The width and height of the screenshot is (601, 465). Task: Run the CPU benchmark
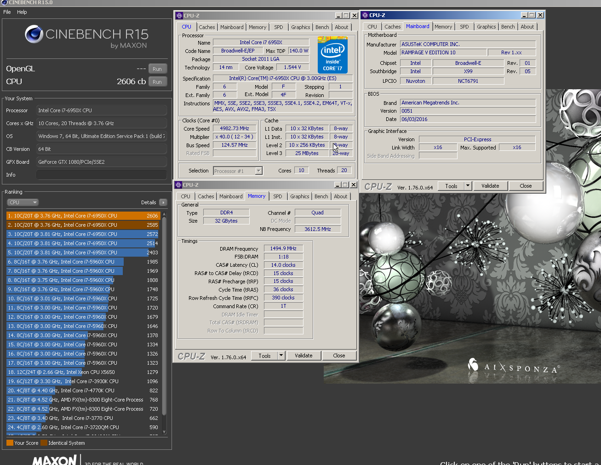click(157, 82)
